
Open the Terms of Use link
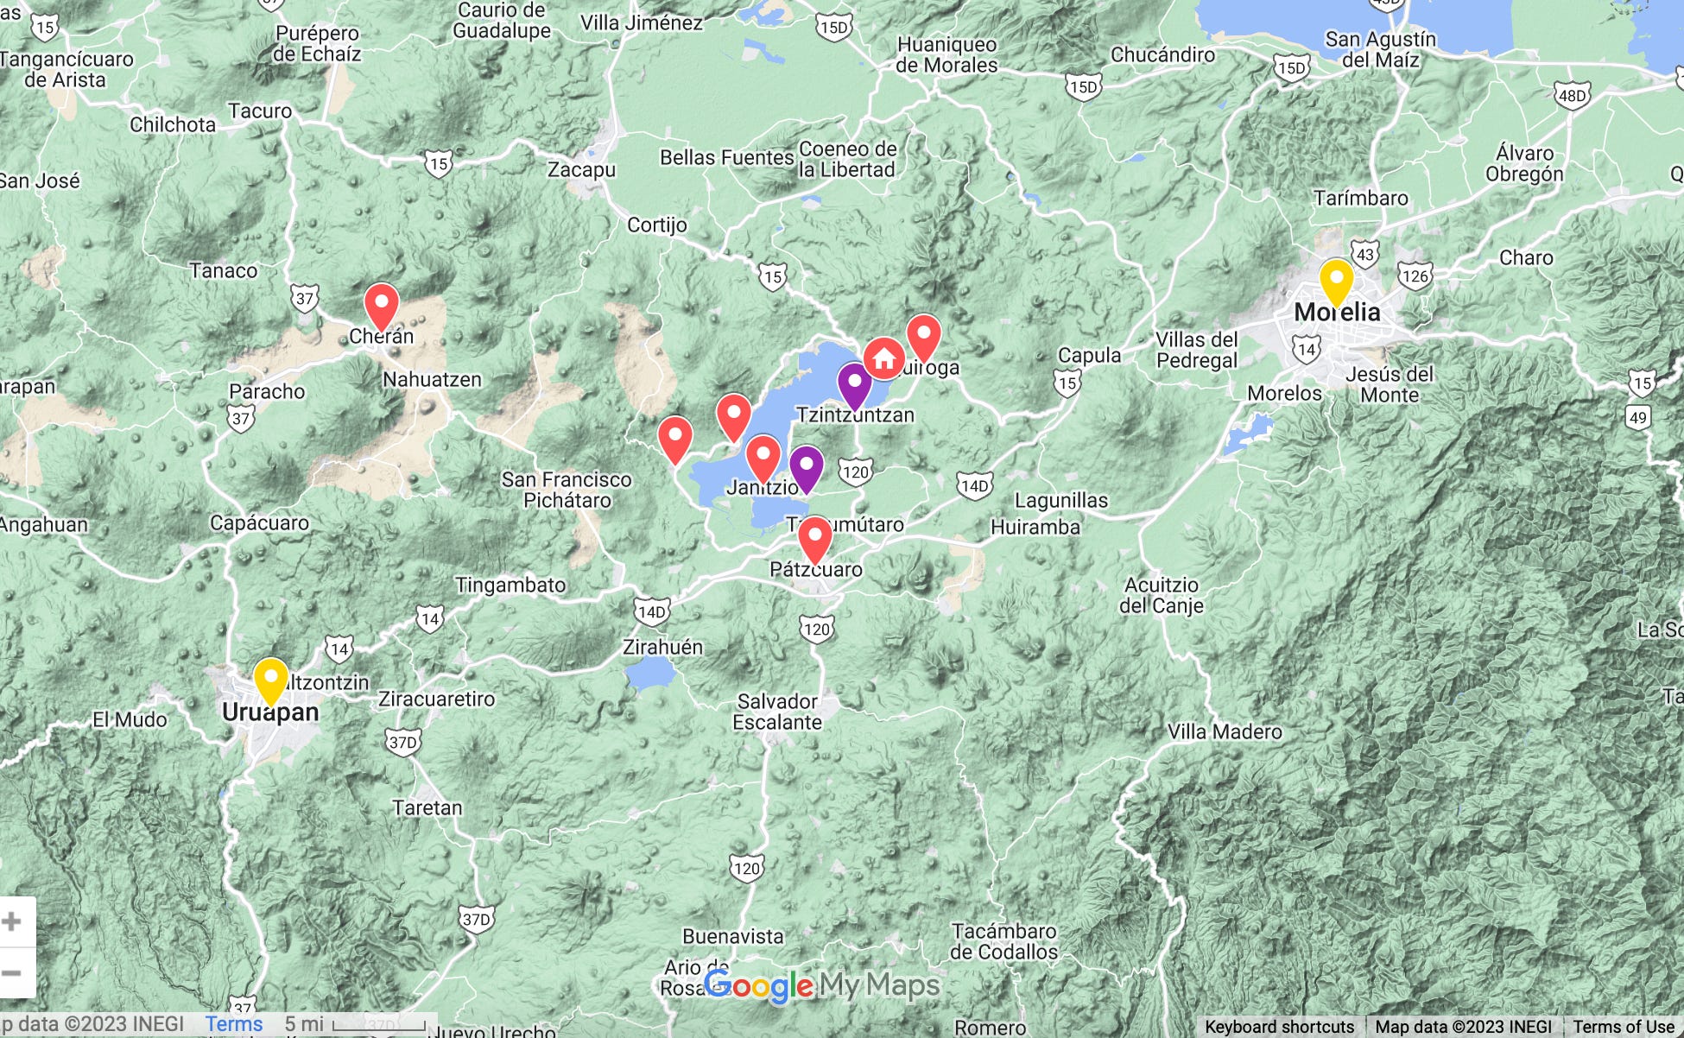(1623, 1027)
